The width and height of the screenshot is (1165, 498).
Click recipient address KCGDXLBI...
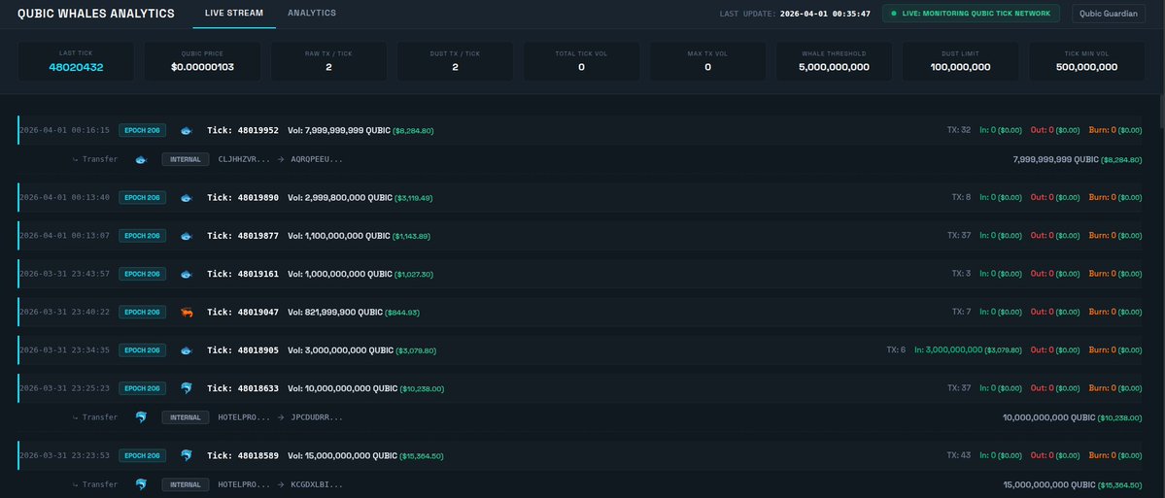coord(317,484)
